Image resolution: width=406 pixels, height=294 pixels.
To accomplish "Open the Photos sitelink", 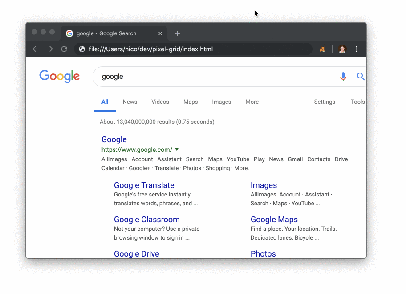I will click(x=263, y=253).
